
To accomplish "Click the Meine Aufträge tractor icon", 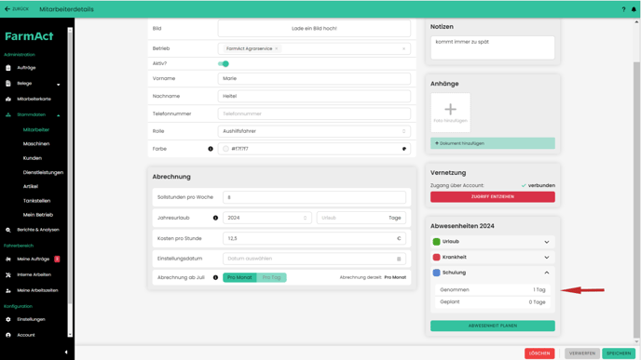I will click(8, 260).
